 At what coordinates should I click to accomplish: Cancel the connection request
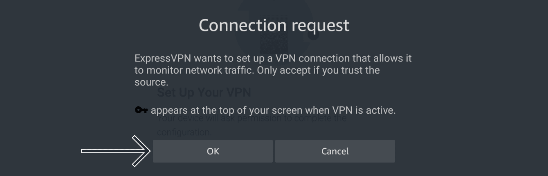coord(335,151)
